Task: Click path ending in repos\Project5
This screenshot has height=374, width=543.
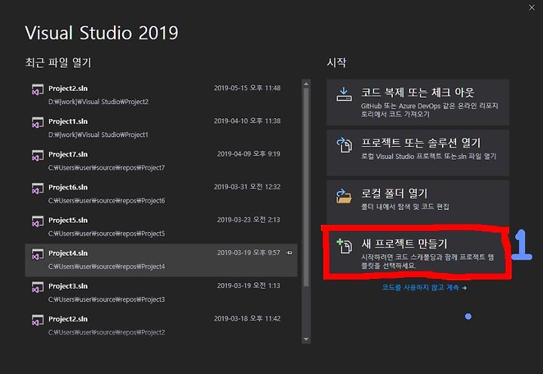Action: pos(106,234)
